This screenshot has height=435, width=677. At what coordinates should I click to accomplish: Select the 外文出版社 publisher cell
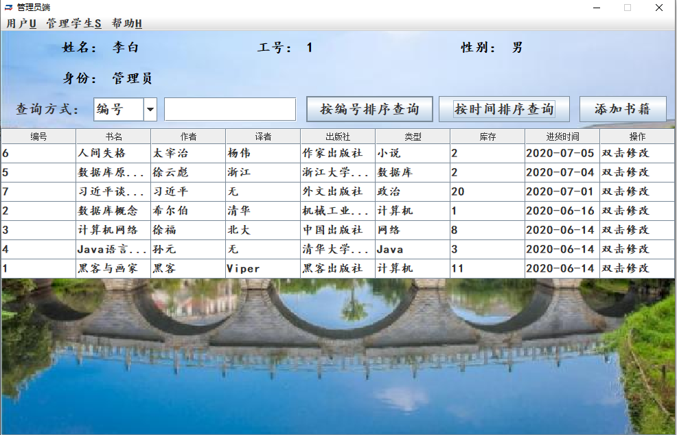pos(338,191)
